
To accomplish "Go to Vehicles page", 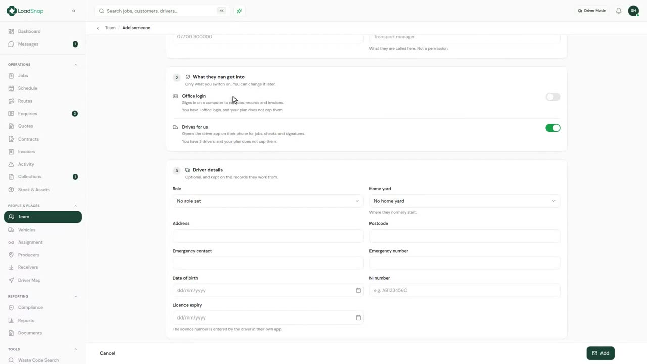I will pos(43,230).
